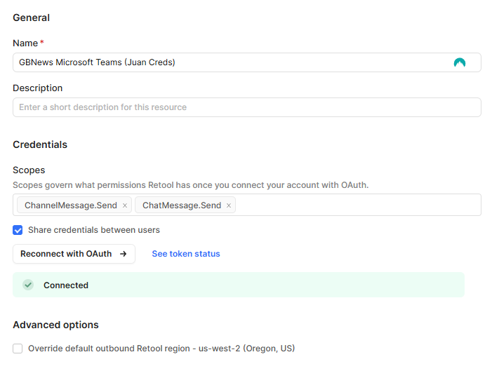Focus the Name text field
The image size is (492, 385).
pos(246,62)
